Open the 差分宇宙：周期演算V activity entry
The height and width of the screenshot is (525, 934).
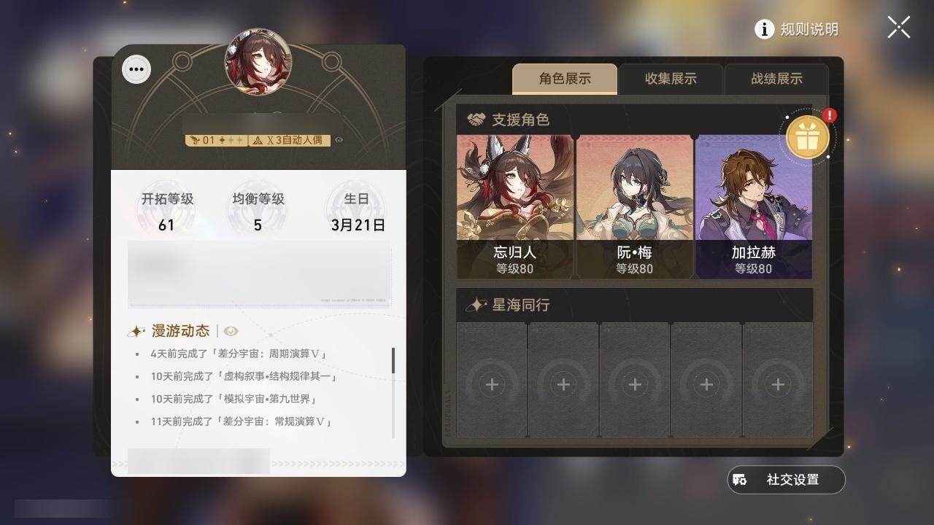pos(238,354)
